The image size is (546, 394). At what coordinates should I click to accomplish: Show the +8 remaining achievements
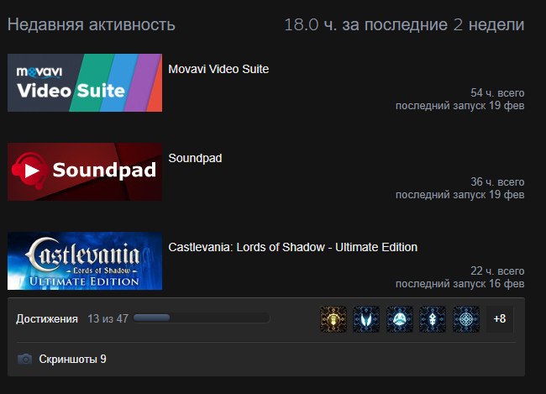click(x=500, y=318)
